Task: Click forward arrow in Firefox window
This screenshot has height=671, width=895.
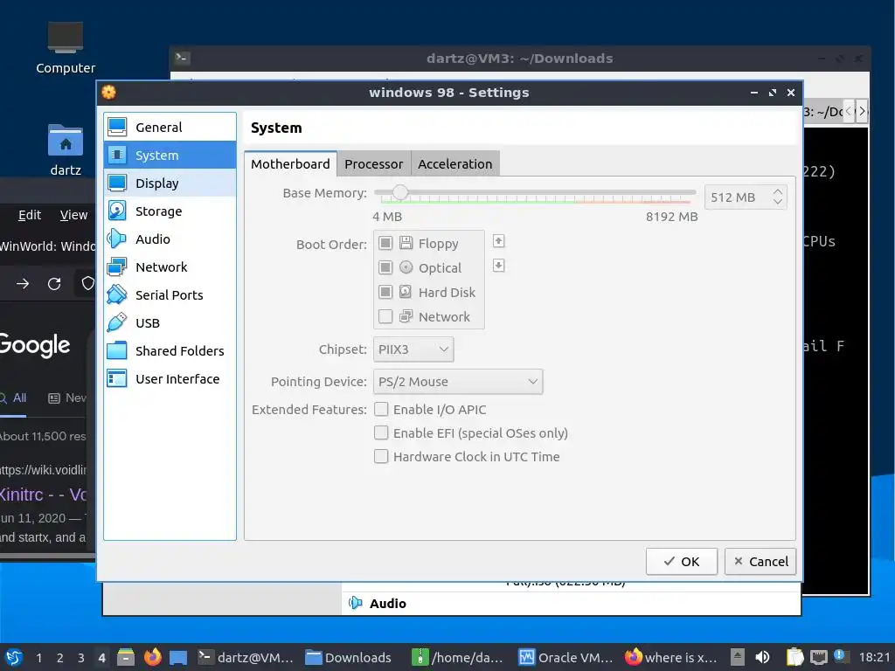Action: click(x=23, y=284)
